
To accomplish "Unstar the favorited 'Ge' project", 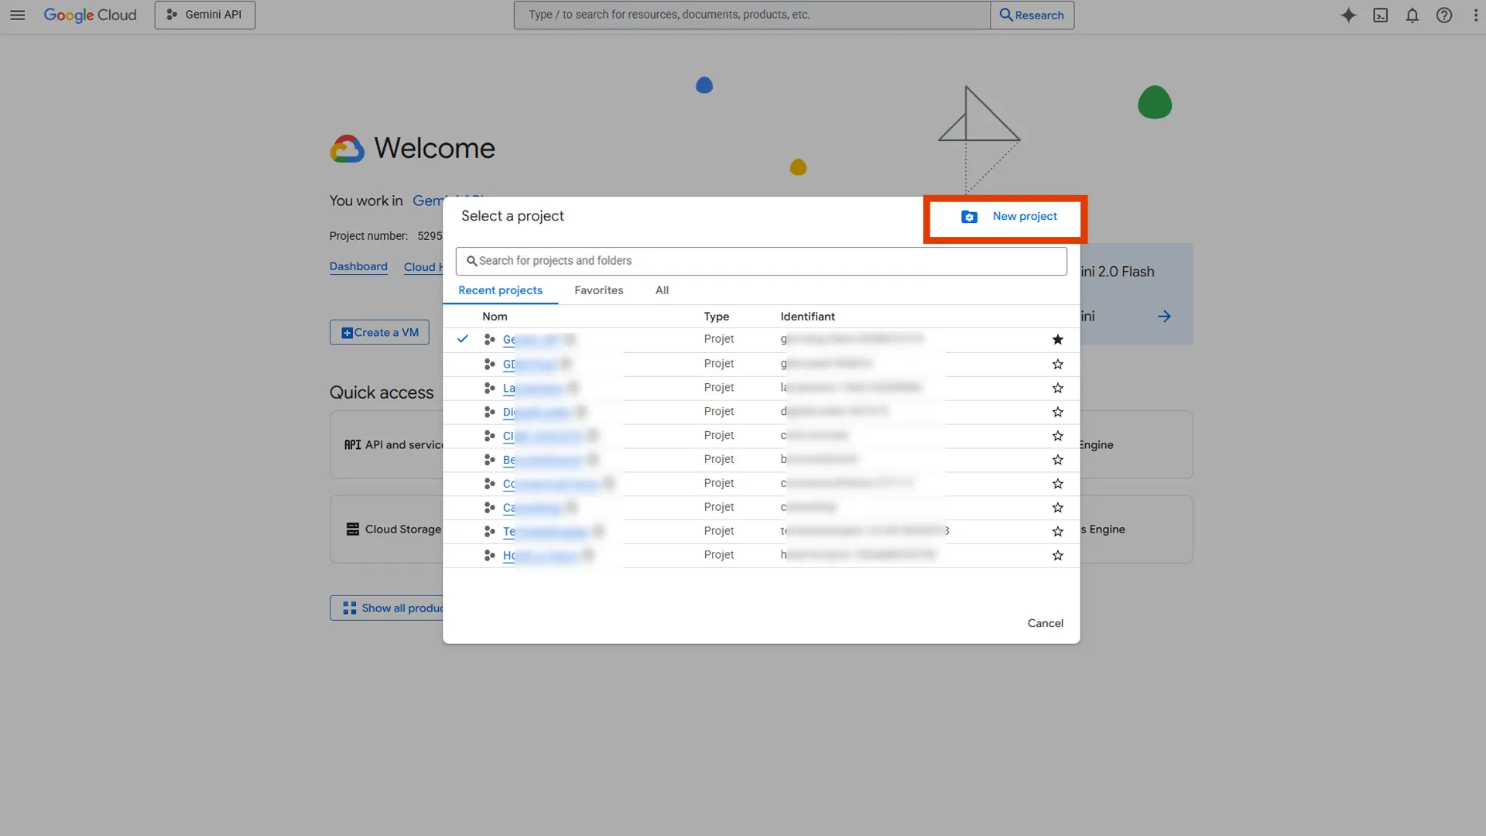I will pos(1057,340).
